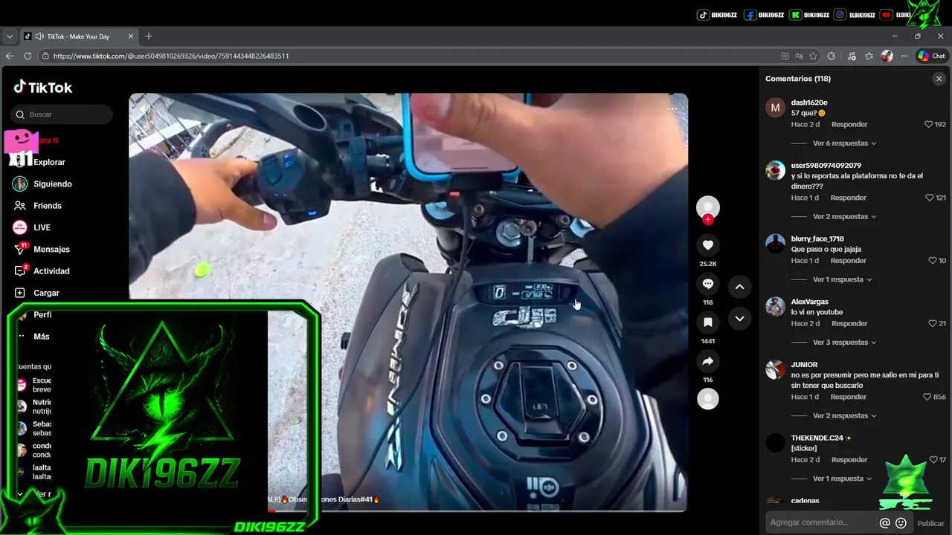Expand 'Ver 2 respuestas' under user5980974092079

844,217
